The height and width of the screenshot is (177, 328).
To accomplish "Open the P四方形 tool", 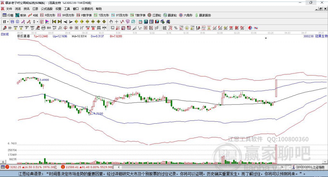I will [x=48, y=15].
